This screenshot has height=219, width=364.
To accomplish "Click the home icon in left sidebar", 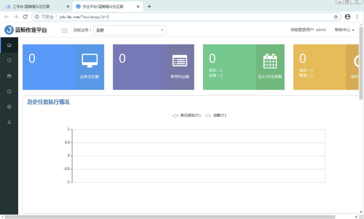I will 9,45.
